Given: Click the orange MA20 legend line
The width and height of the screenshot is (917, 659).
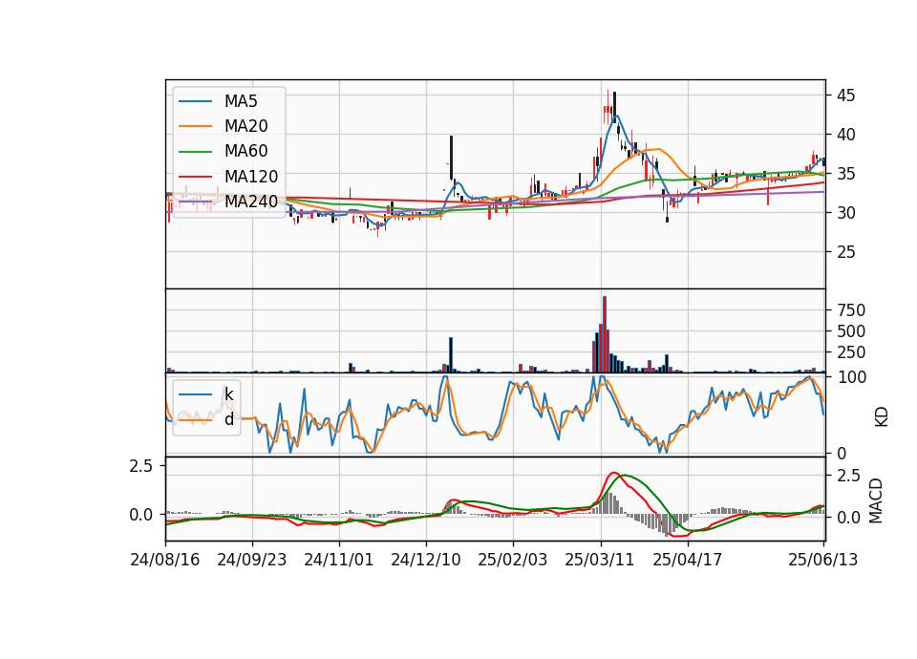Looking at the screenshot, I should [195, 126].
